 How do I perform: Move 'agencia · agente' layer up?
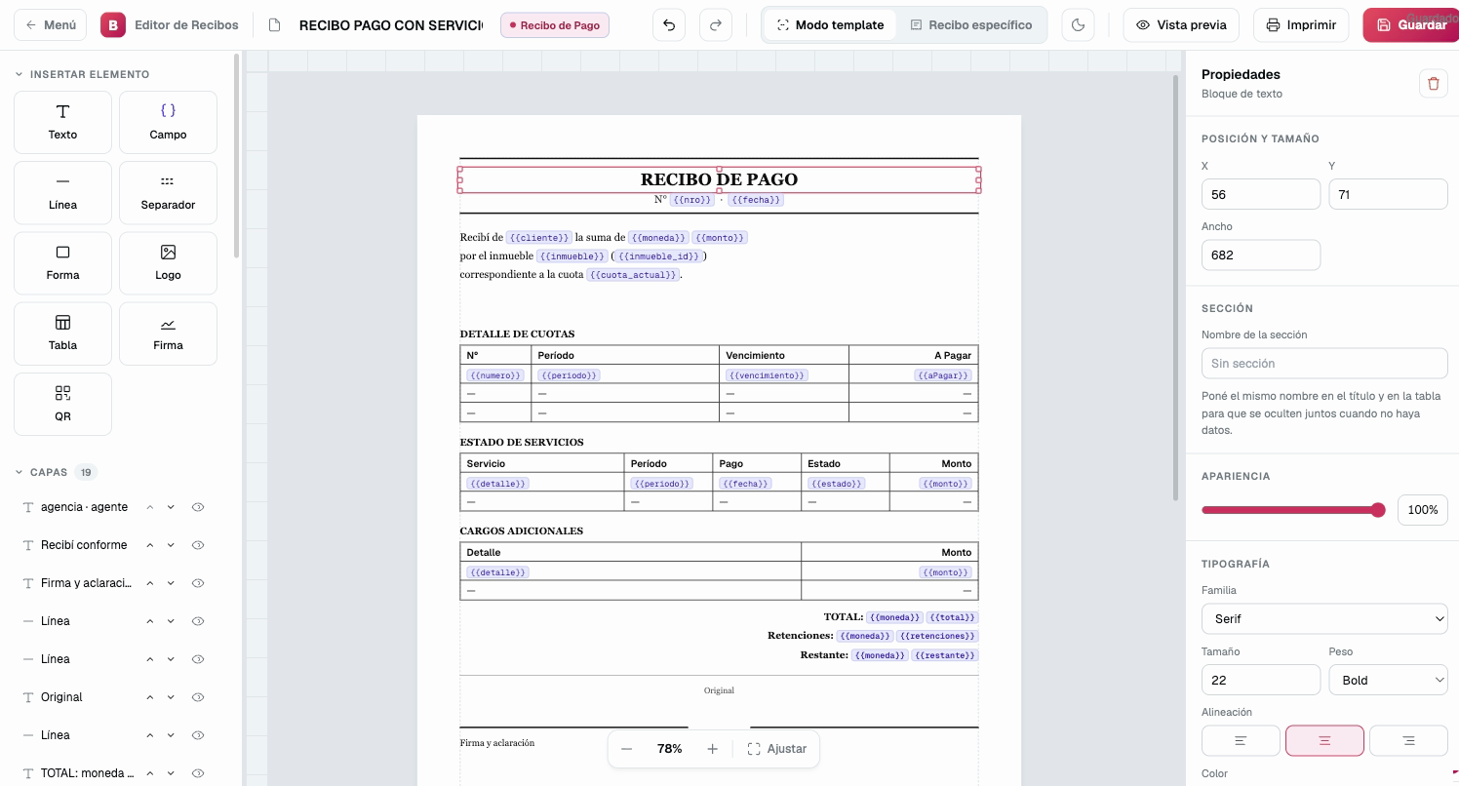(150, 507)
